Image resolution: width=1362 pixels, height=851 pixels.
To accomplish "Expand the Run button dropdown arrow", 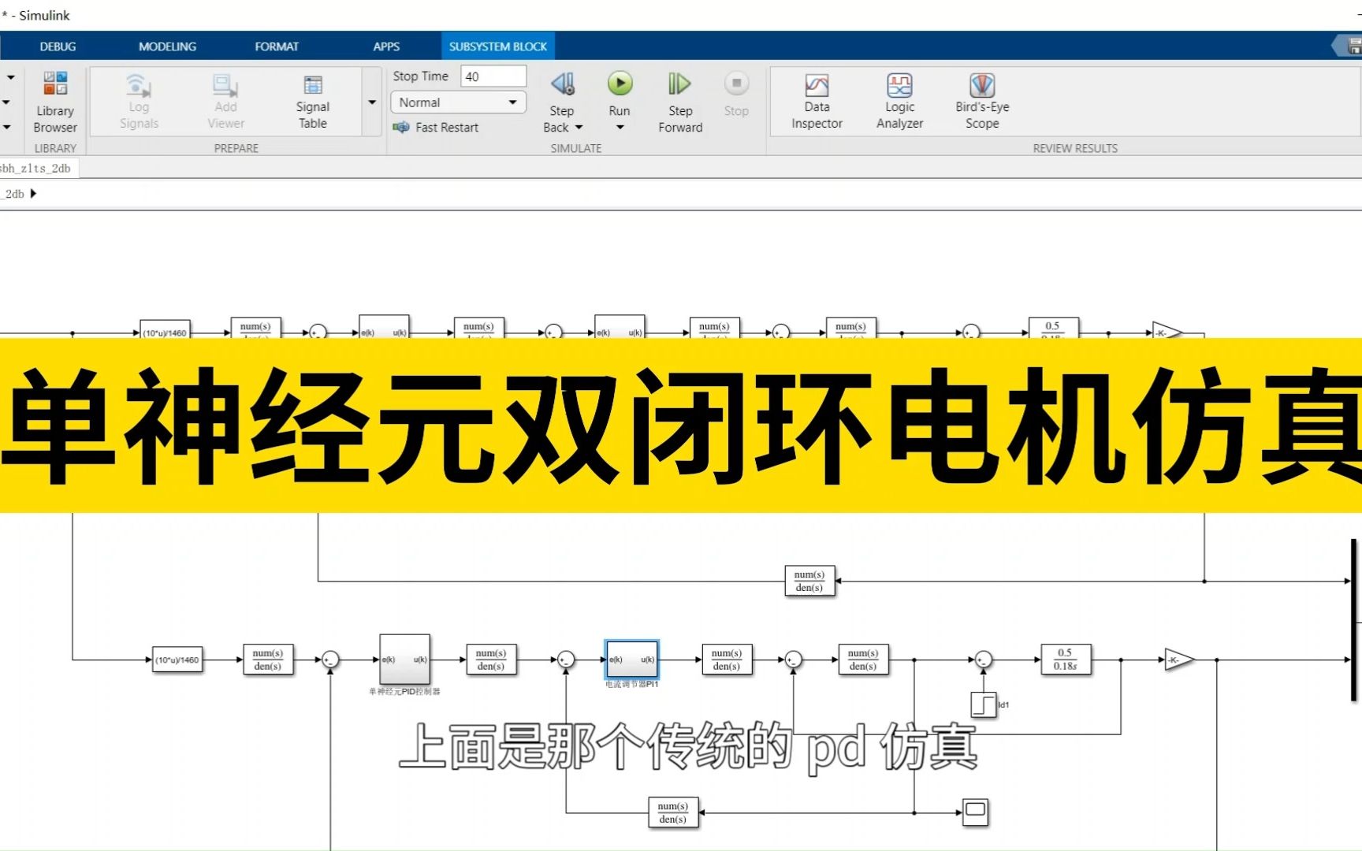I will [x=620, y=126].
